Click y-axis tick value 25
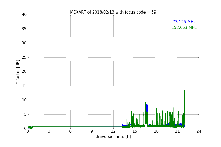The width and height of the screenshot is (221, 147). click(x=24, y=57)
